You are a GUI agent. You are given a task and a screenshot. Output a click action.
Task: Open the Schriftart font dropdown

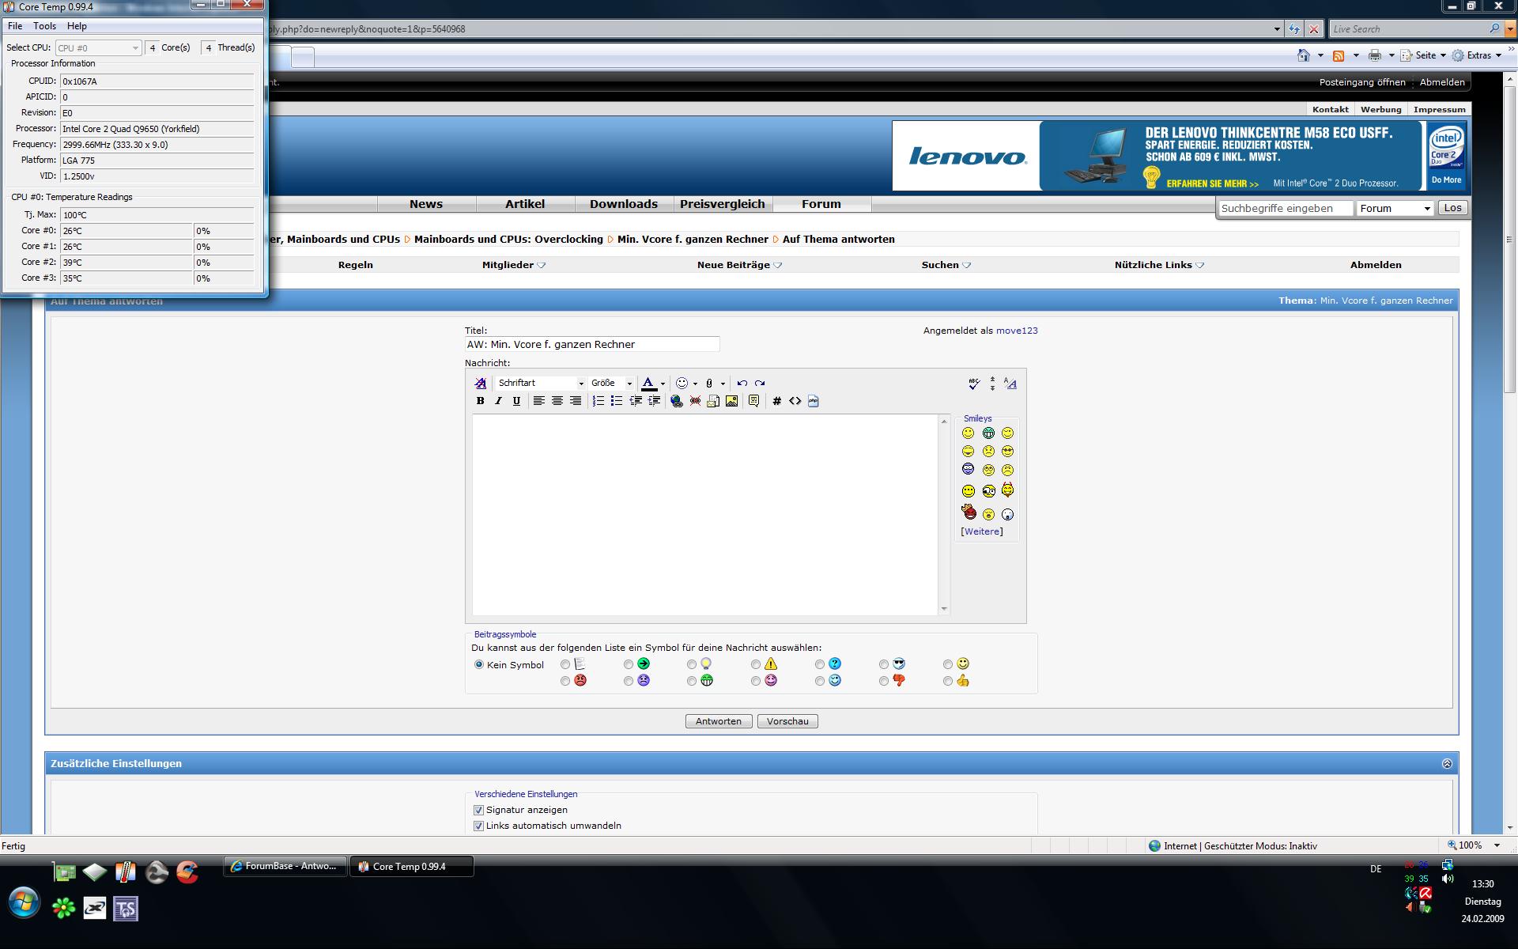pyautogui.click(x=541, y=383)
